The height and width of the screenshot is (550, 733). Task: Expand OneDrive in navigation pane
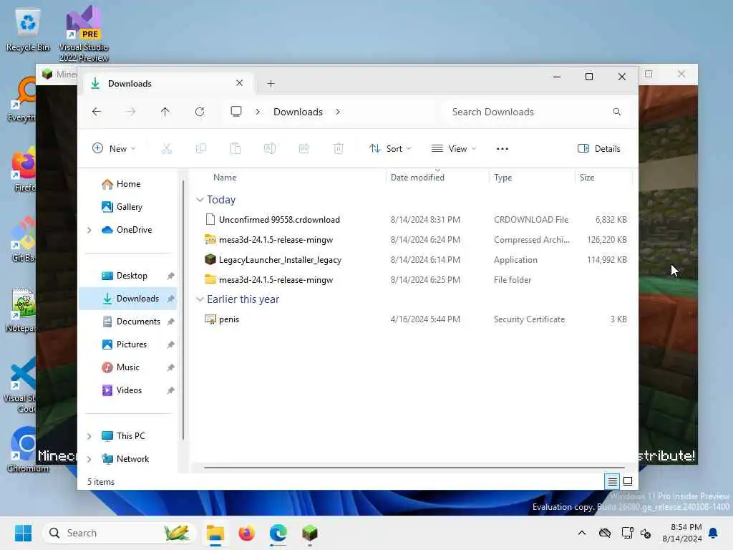click(x=89, y=230)
